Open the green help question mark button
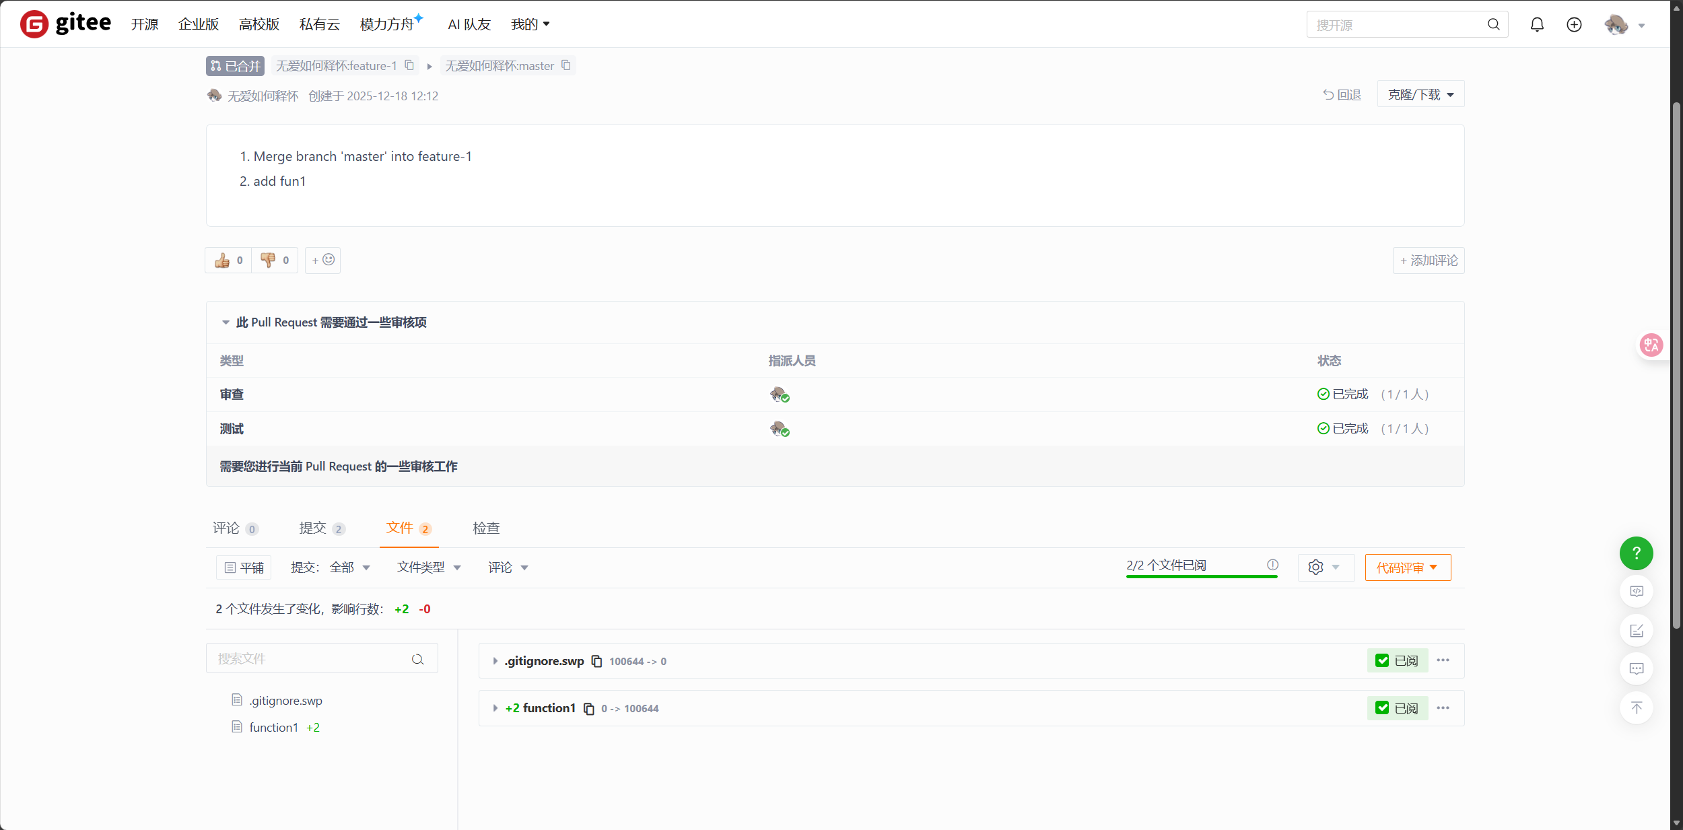Image resolution: width=1683 pixels, height=830 pixels. point(1636,553)
